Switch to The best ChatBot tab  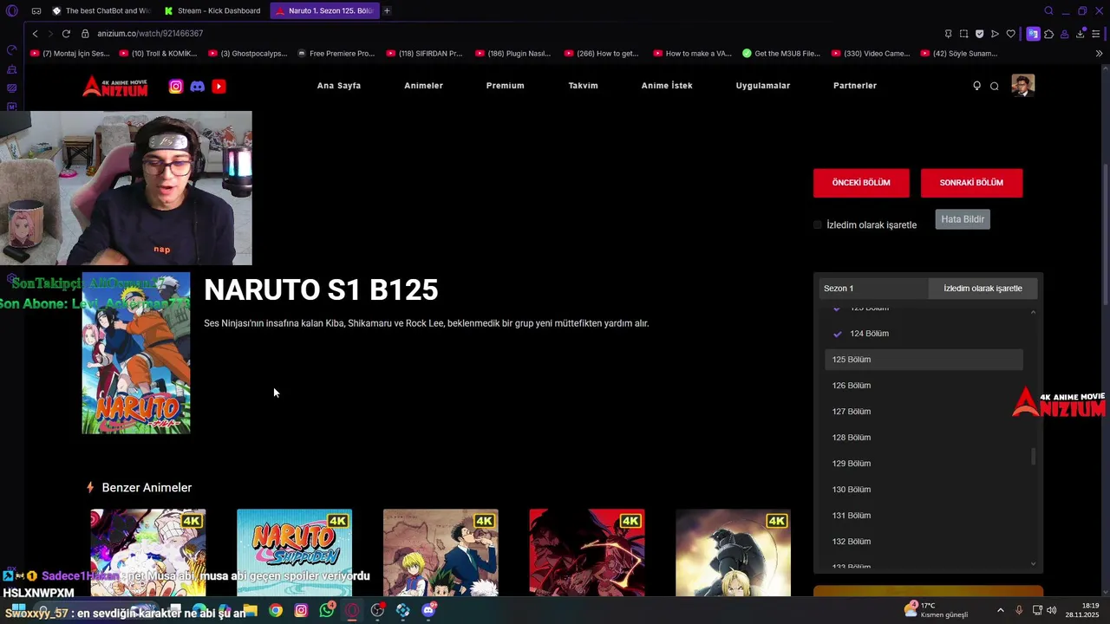pyautogui.click(x=101, y=10)
